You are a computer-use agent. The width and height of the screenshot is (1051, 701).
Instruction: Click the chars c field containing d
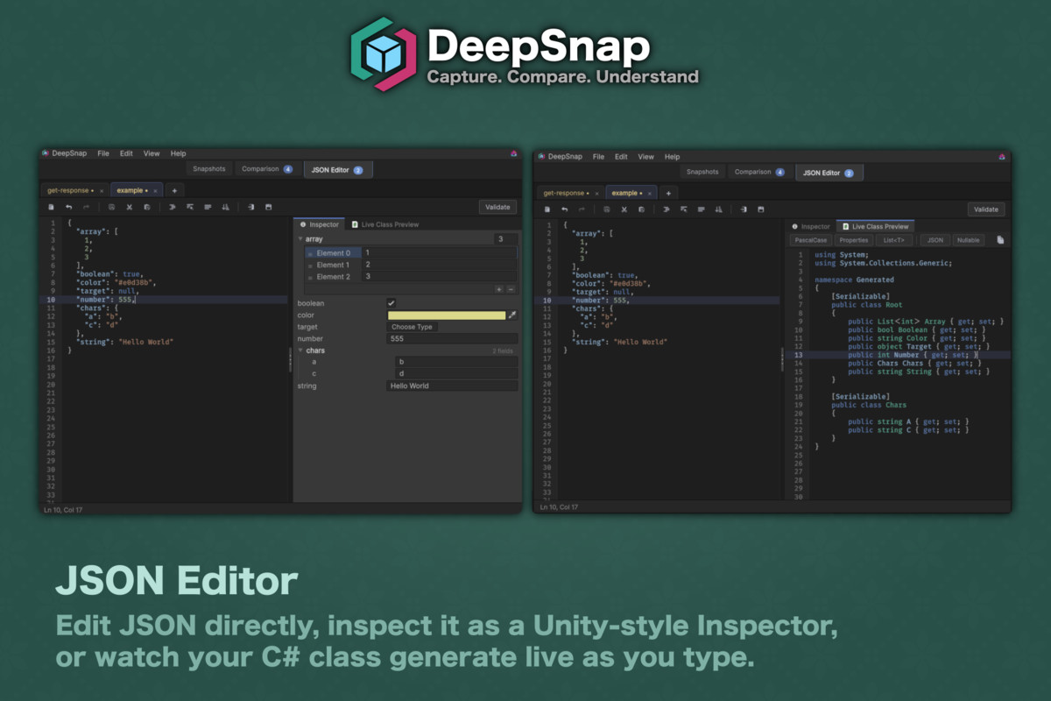[x=456, y=373]
